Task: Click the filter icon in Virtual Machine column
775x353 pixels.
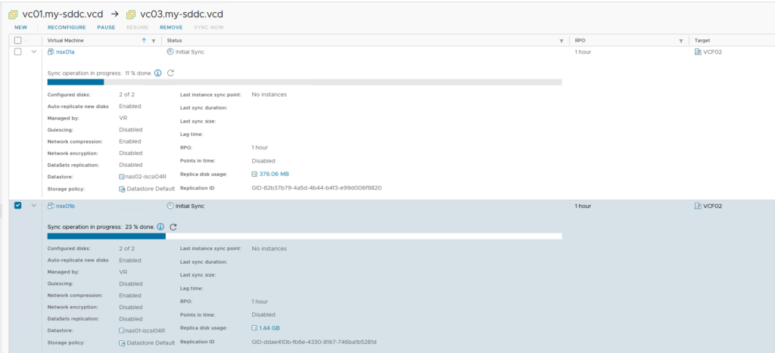Action: pos(154,40)
